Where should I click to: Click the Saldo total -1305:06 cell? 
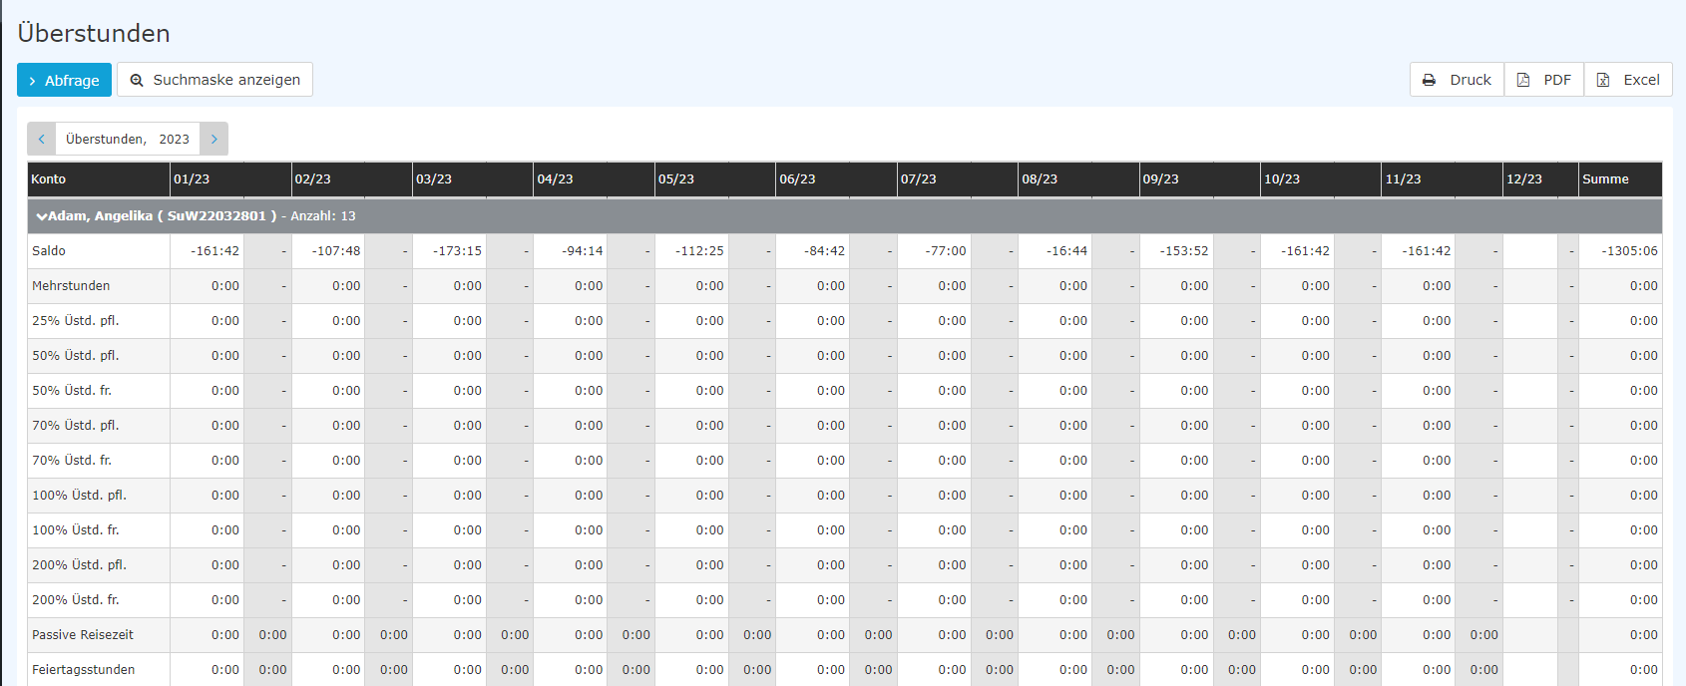(x=1629, y=251)
